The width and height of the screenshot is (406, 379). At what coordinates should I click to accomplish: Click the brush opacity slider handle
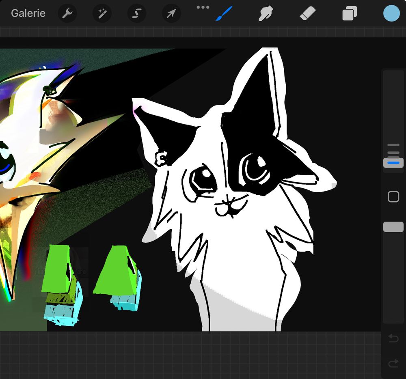click(x=393, y=227)
